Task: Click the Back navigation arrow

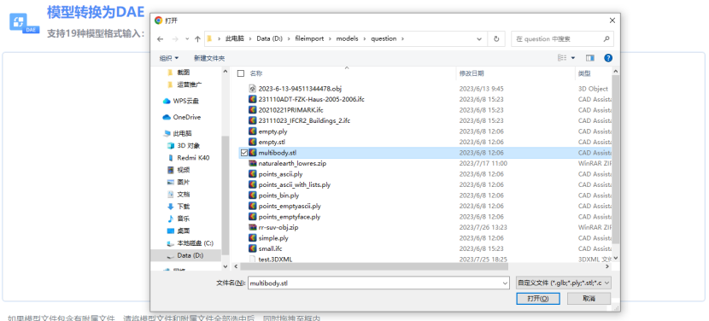Action: pos(160,39)
